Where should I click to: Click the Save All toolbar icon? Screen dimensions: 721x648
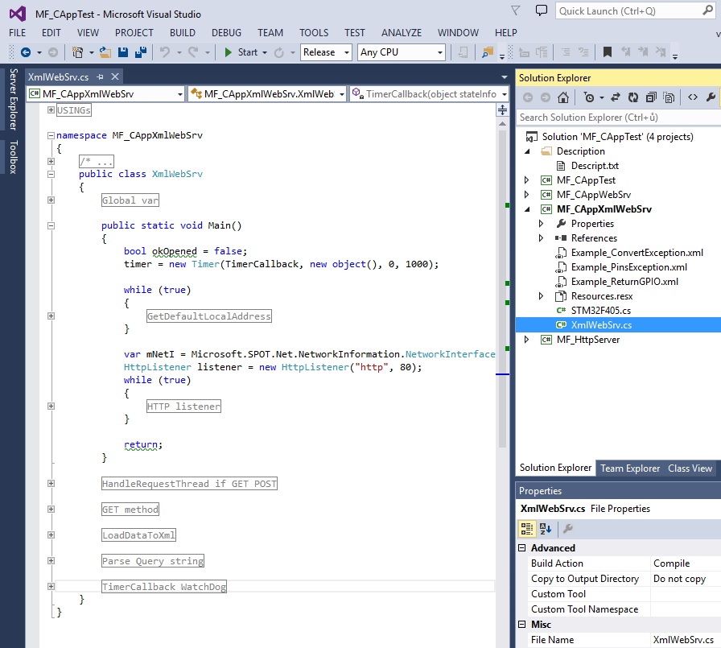click(140, 52)
